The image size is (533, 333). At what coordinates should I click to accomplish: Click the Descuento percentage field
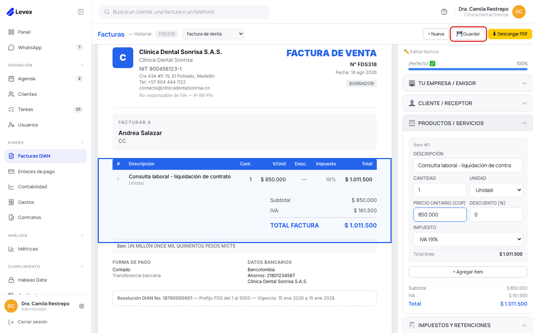pos(496,215)
